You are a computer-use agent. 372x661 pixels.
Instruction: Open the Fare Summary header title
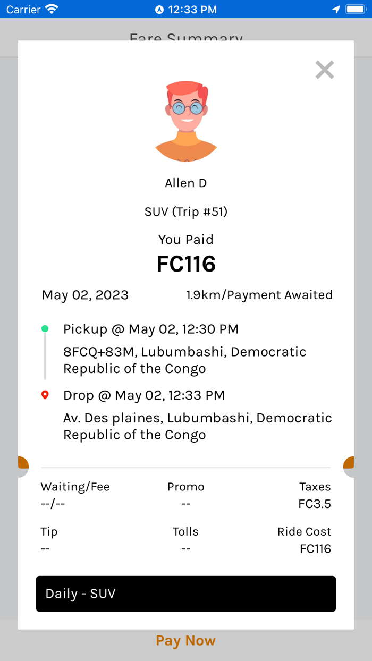click(185, 39)
